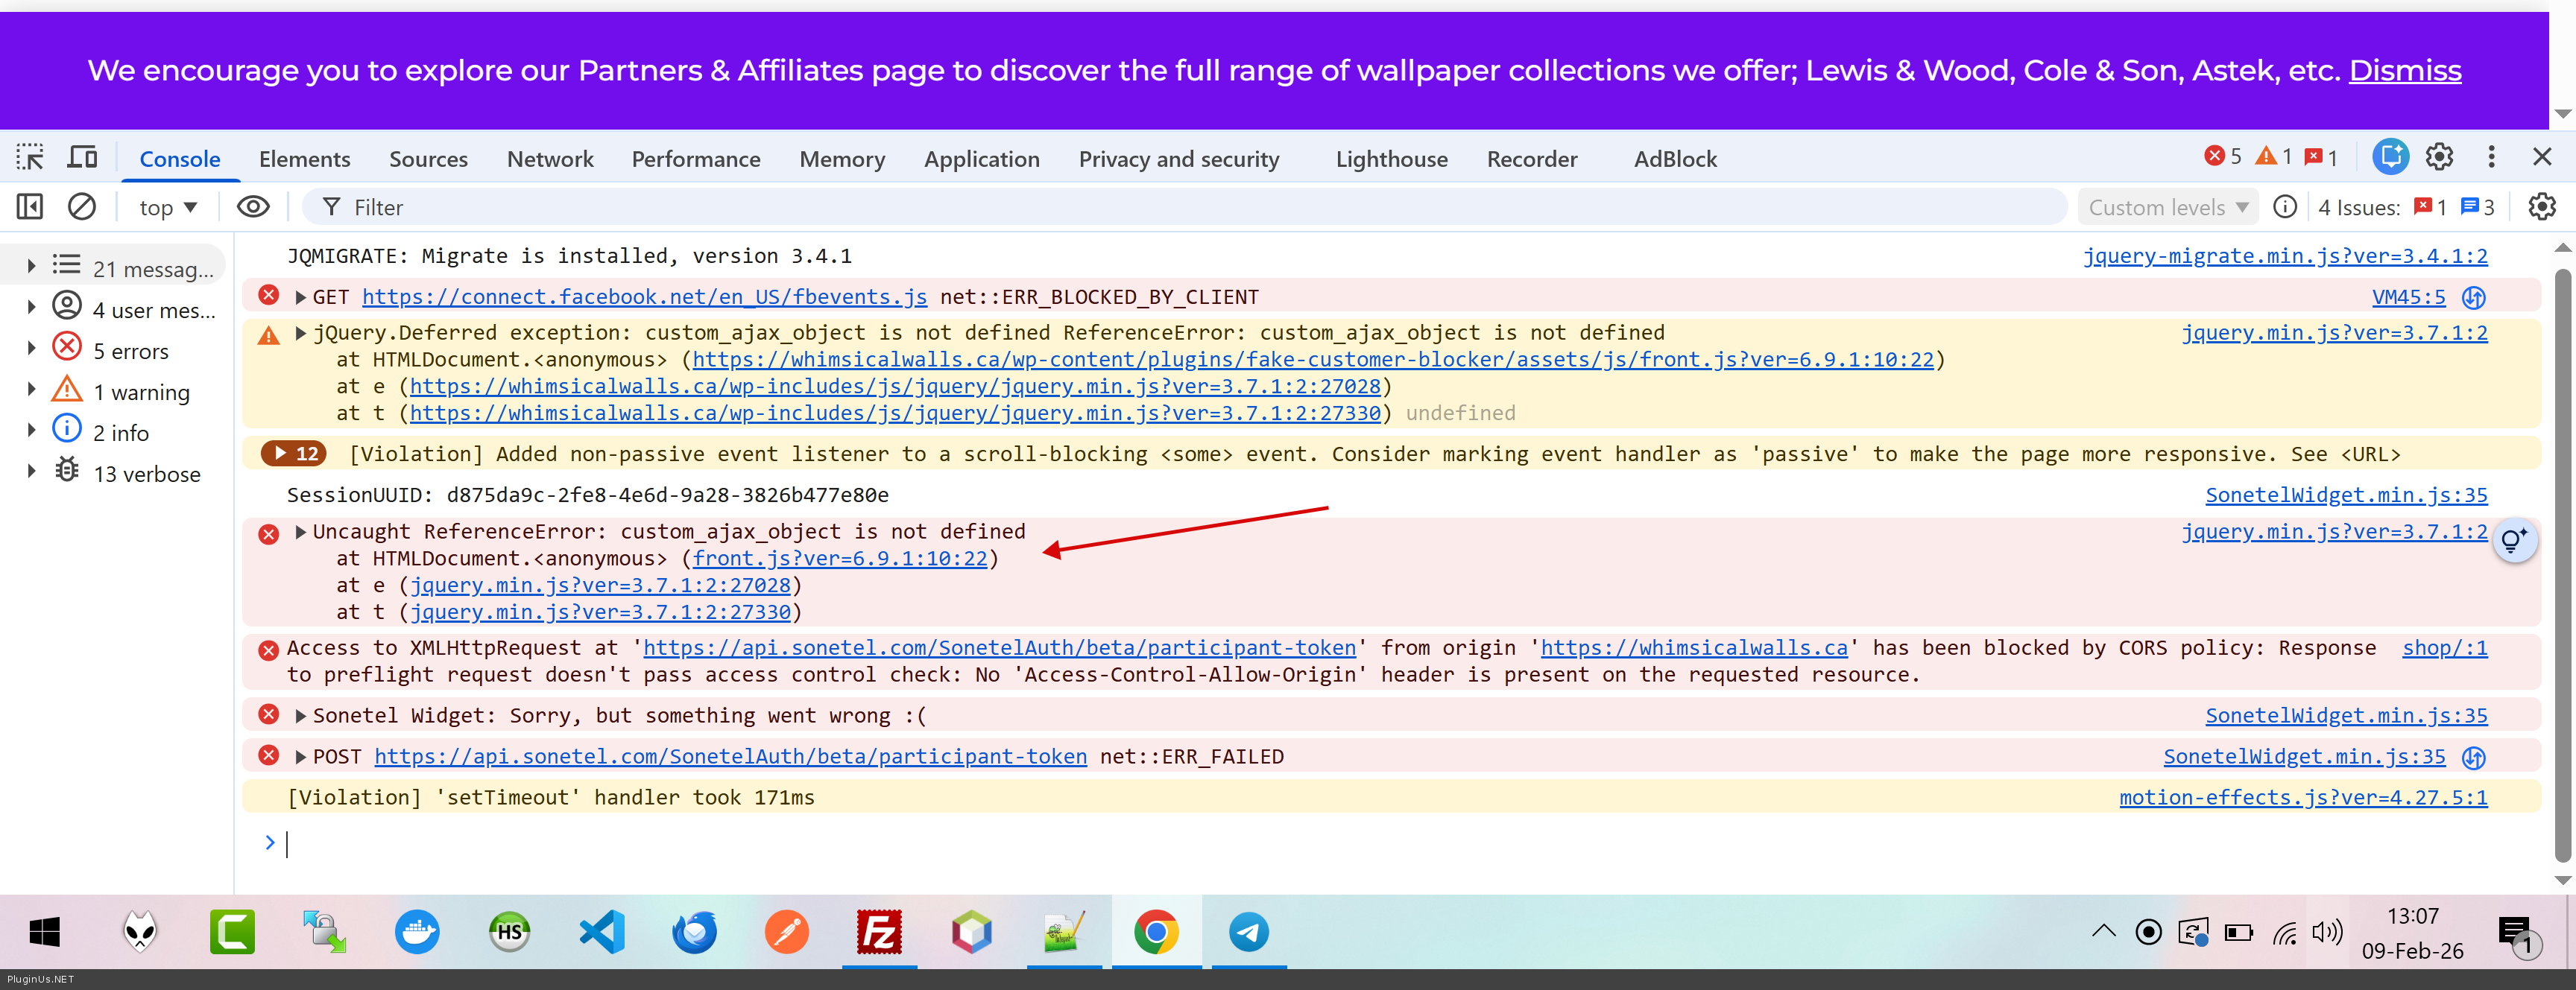Open the fbevents.js URL link
Screen dimensions: 2576x990
tap(644, 296)
